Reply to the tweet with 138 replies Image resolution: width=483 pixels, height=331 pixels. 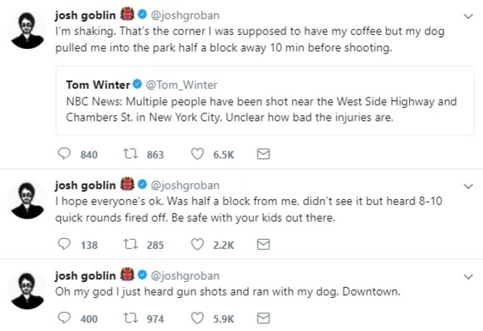[x=64, y=244]
